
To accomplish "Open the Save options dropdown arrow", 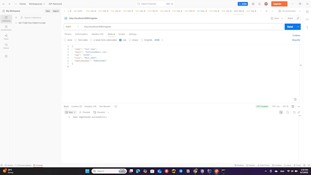I will pyautogui.click(x=282, y=18).
